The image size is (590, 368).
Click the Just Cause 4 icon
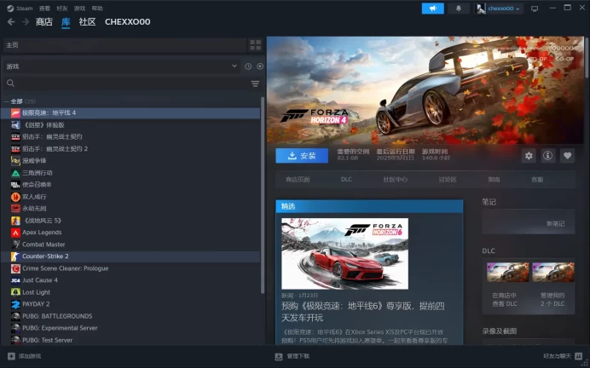point(15,280)
